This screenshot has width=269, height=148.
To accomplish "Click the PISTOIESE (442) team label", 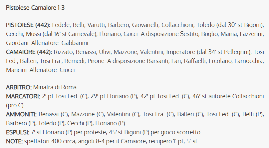I will [x=28, y=25].
